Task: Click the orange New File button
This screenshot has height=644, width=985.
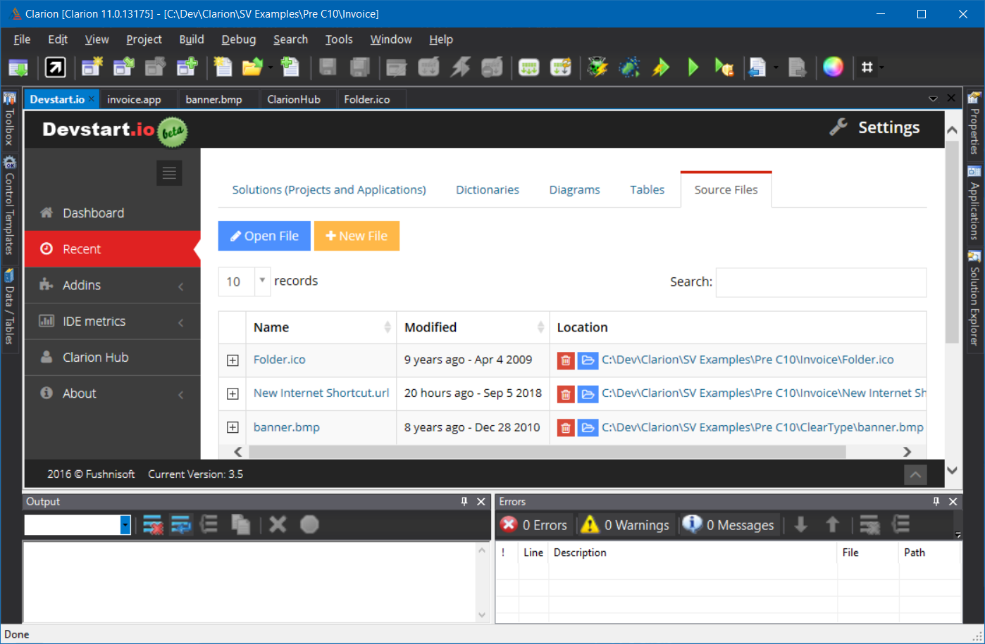Action: [x=357, y=236]
